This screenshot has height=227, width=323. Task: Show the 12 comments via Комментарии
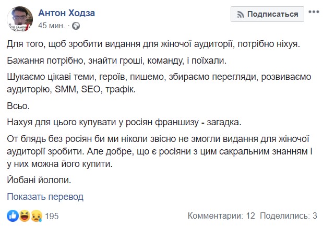[221, 216]
